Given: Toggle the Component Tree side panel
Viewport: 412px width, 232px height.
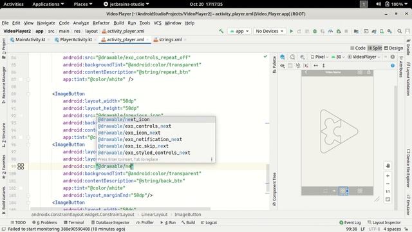Looking at the screenshot, I should [x=274, y=189].
